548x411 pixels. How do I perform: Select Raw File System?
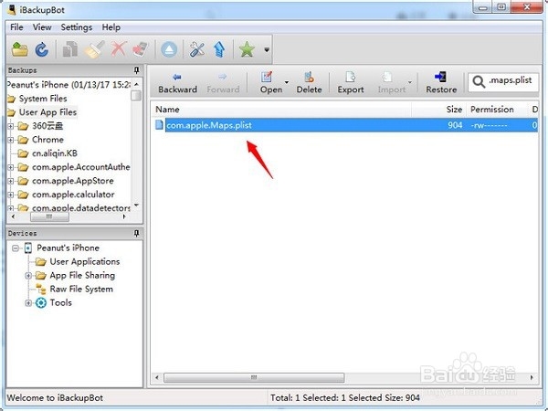[81, 290]
